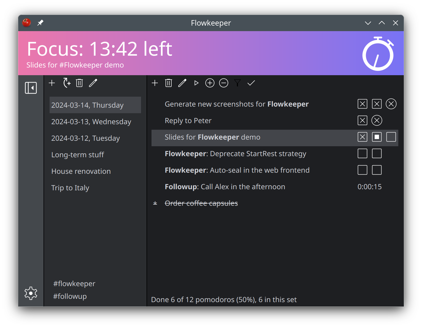Add a new work item plus icon
The image size is (422, 328).
pos(155,83)
